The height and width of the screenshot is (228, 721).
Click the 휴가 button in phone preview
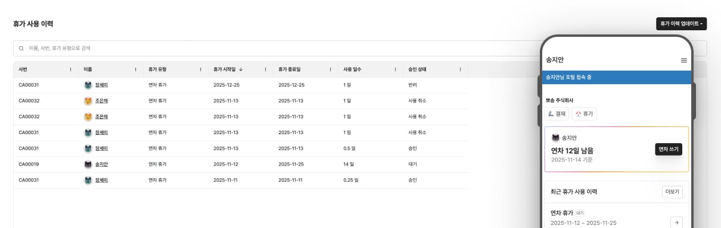coord(585,114)
